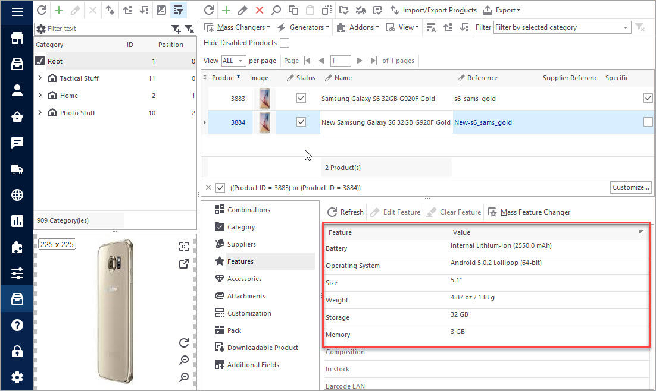This screenshot has height=391, width=656.
Task: Select the Root category row
Action: tap(115, 61)
